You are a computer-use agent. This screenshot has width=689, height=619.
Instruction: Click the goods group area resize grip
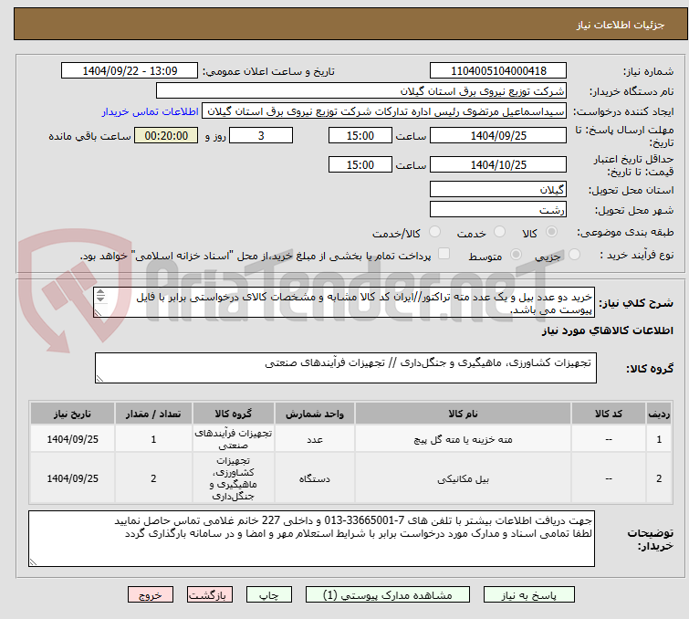[x=99, y=379]
